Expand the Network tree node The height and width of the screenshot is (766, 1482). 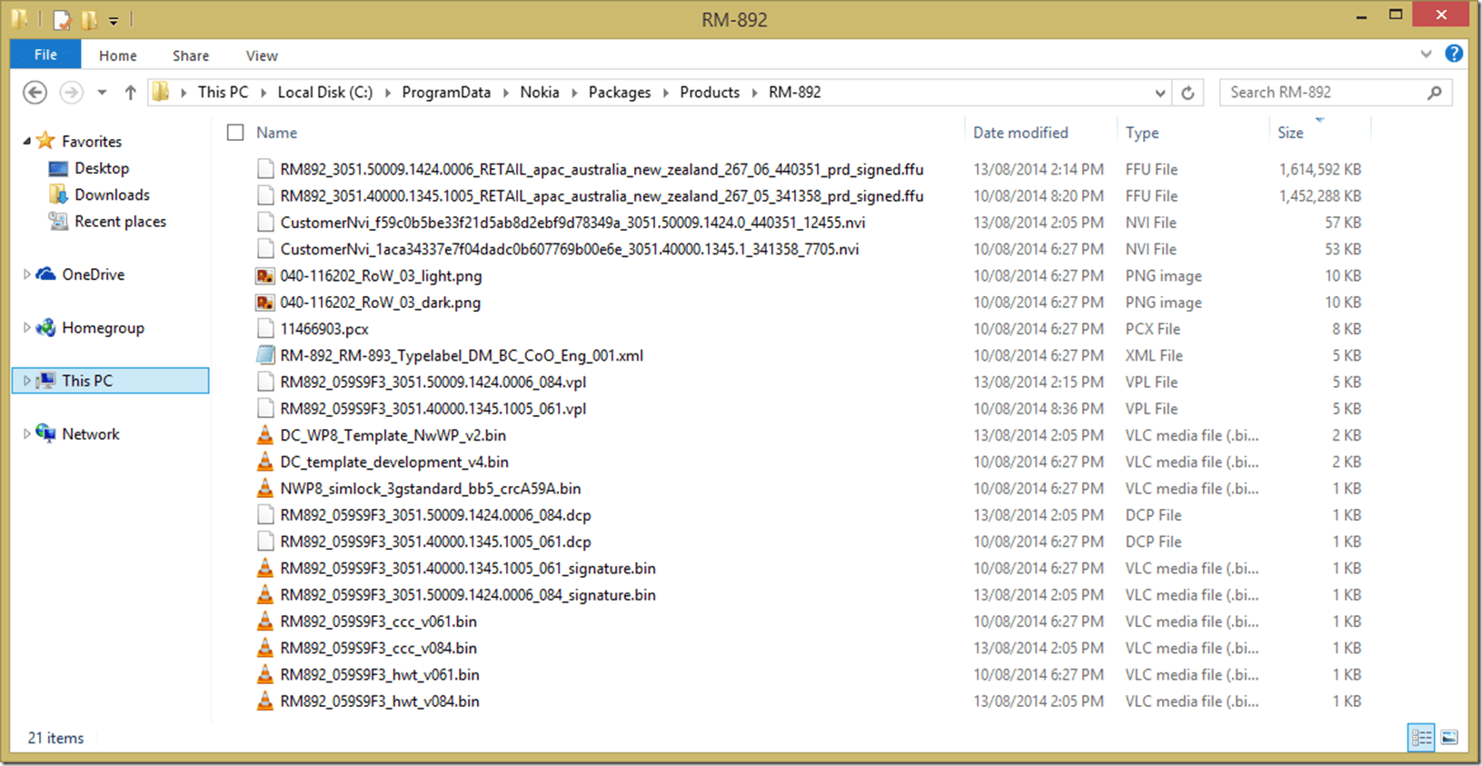tap(26, 434)
